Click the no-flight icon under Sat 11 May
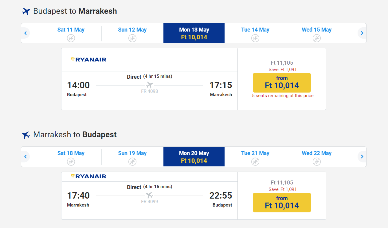This screenshot has width=388, height=228. [x=71, y=38]
